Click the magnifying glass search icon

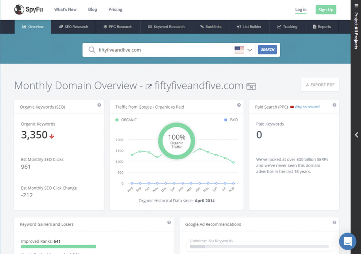click(x=92, y=50)
